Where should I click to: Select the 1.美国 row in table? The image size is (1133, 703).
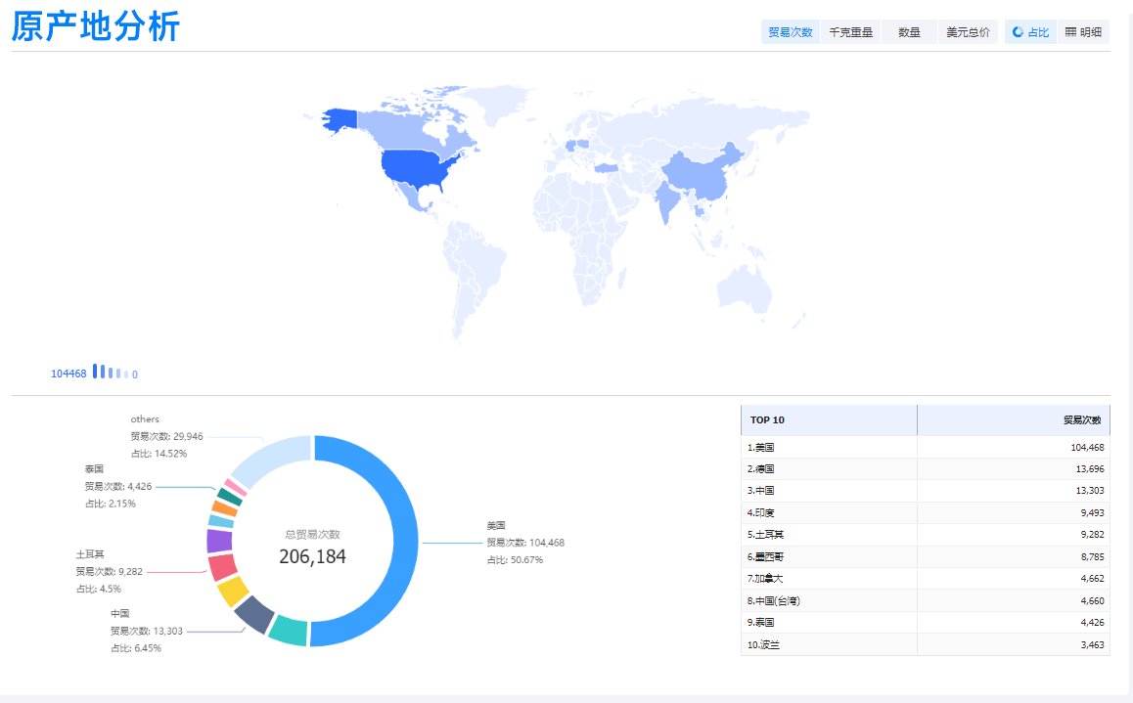pyautogui.click(x=925, y=448)
